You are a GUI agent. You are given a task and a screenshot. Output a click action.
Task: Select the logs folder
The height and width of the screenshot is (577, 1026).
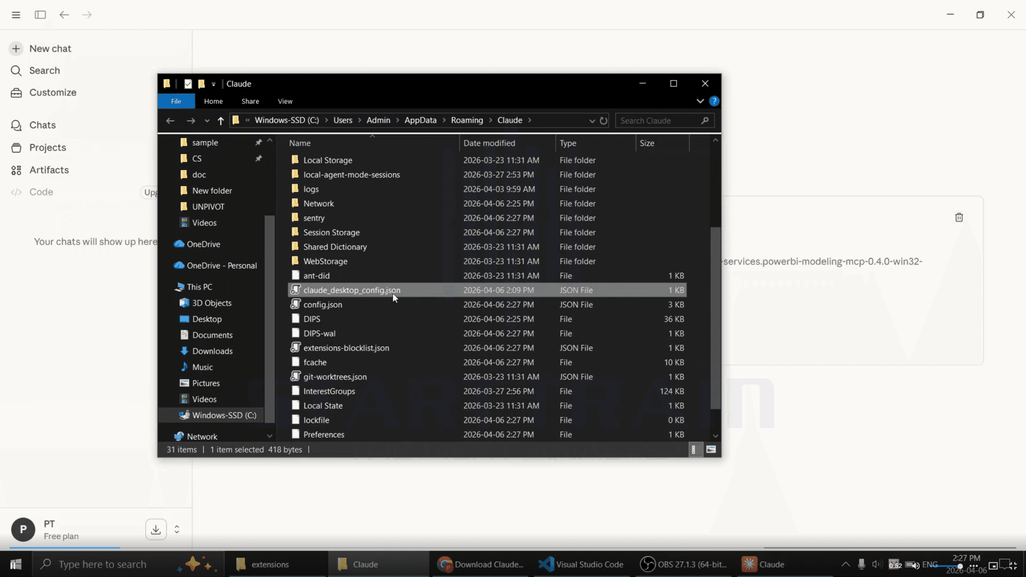pyautogui.click(x=487, y=189)
